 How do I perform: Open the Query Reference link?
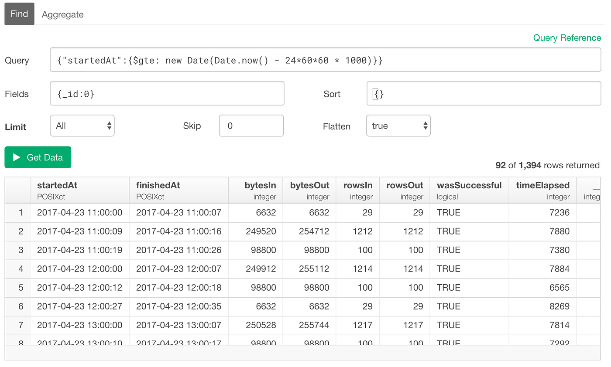(566, 38)
